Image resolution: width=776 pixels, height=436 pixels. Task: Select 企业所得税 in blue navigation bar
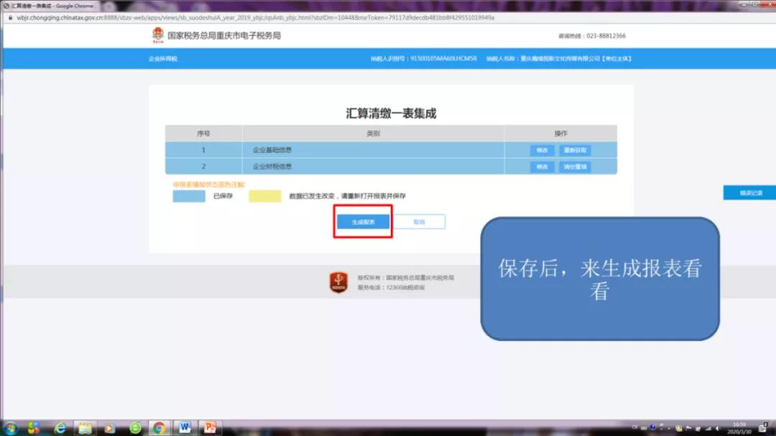pos(162,59)
